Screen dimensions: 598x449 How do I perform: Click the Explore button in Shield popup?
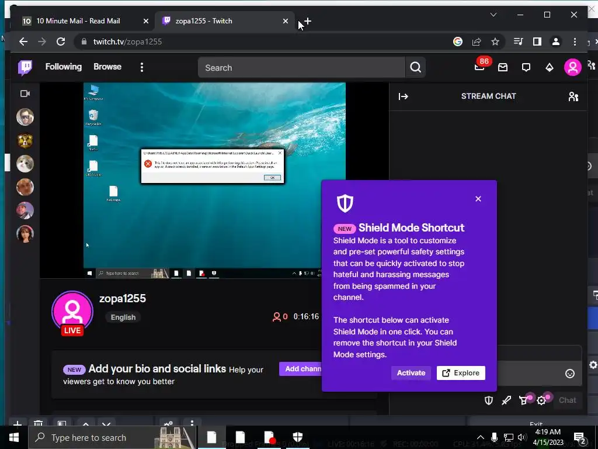click(x=461, y=373)
